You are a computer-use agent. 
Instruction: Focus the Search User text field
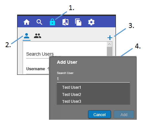[93, 79]
